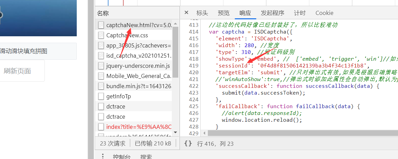Click line number 414 in the gutter
Screen dimensions: 398x159
194,32
